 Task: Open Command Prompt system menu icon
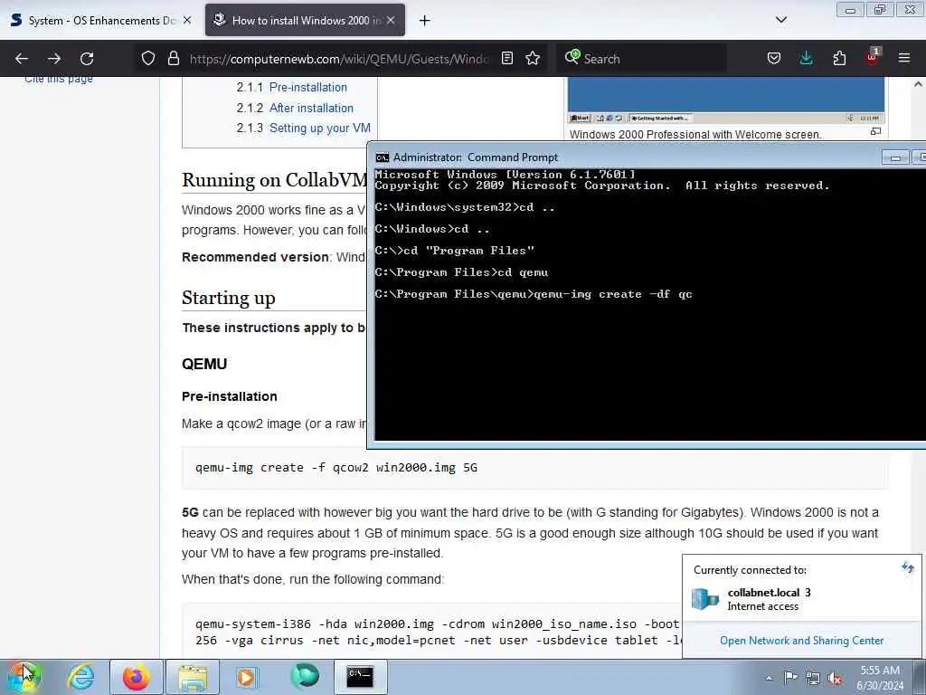[383, 157]
